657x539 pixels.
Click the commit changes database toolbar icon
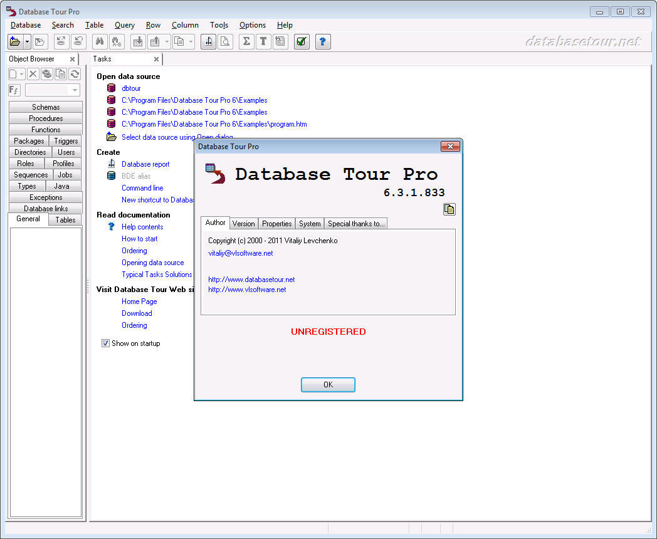click(61, 41)
